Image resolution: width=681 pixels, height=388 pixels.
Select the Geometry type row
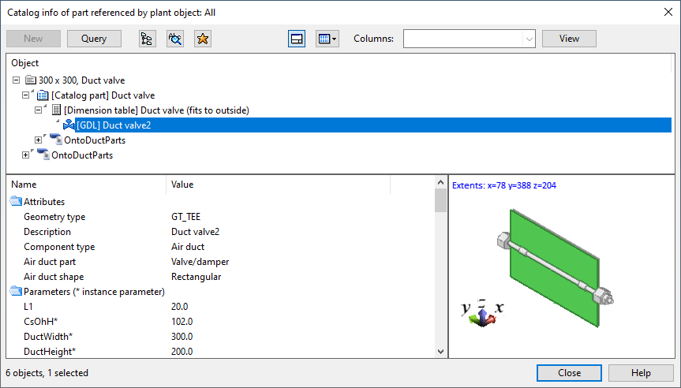[221, 217]
